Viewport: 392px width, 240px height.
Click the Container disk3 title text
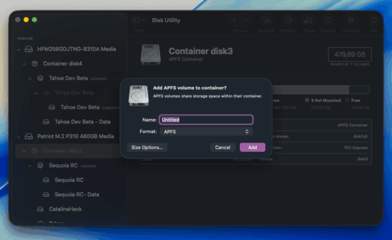pos(201,51)
